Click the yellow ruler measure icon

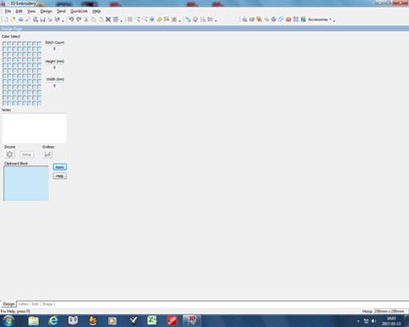(x=159, y=20)
